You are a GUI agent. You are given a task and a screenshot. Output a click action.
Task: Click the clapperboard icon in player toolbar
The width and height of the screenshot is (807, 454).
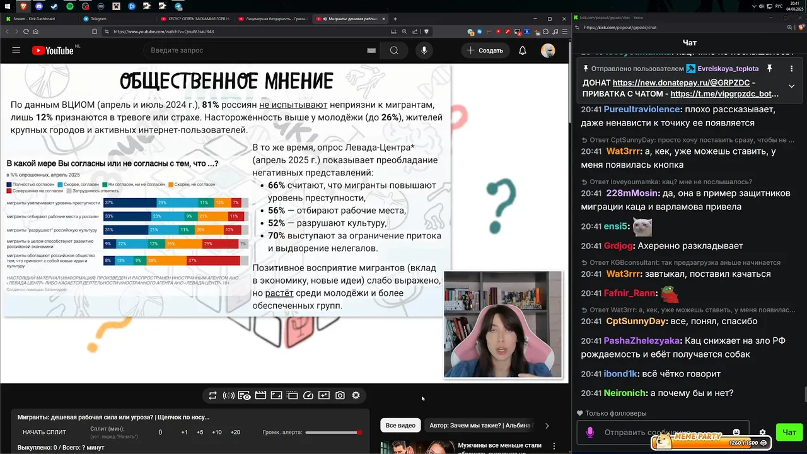coord(260,395)
